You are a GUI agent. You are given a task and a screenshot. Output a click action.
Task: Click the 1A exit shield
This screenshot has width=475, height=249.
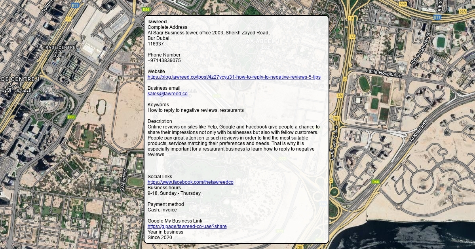click(x=352, y=37)
